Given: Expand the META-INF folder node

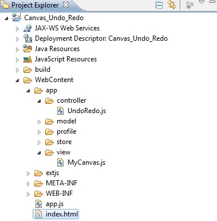Looking at the screenshot, I should (x=28, y=184).
